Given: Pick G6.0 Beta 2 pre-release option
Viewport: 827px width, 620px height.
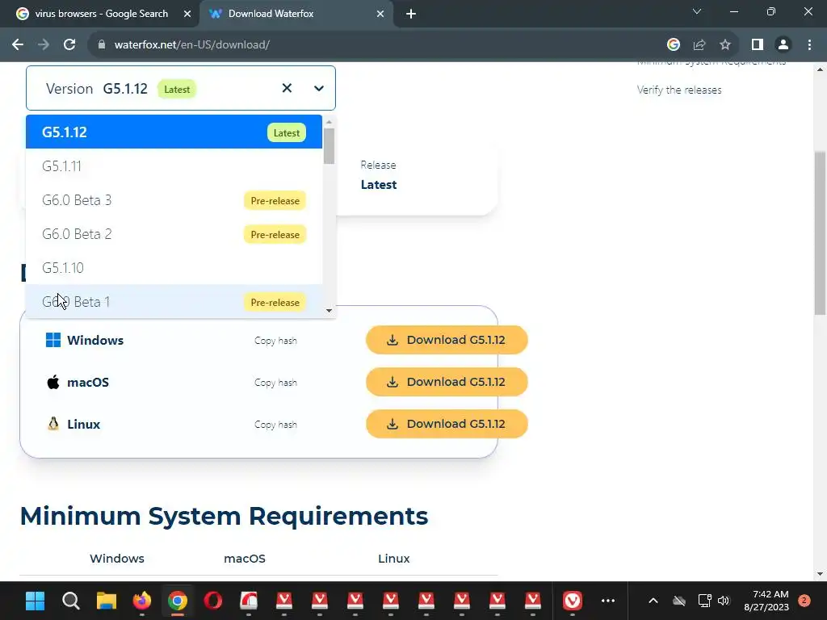Looking at the screenshot, I should coord(174,234).
